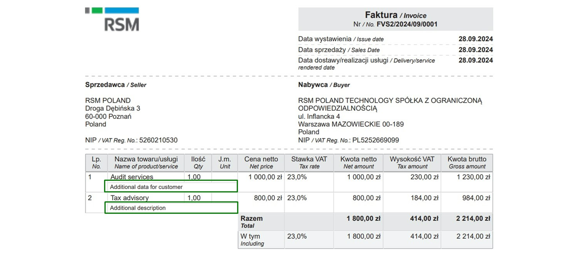Select the seller NIP number 5260210530
The width and height of the screenshot is (574, 254).
point(158,140)
